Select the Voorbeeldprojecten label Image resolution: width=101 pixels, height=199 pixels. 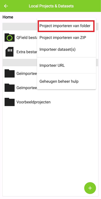pos(33,102)
